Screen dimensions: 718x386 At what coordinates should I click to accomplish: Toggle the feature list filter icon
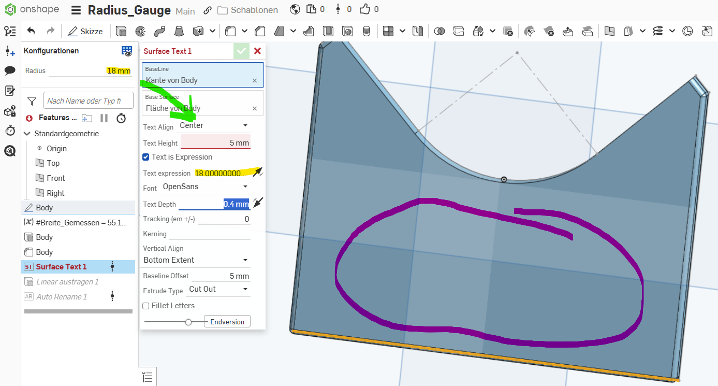(x=32, y=101)
